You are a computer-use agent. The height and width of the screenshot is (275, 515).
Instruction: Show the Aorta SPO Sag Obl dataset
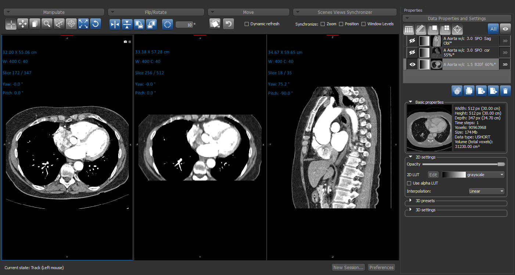tap(412, 41)
